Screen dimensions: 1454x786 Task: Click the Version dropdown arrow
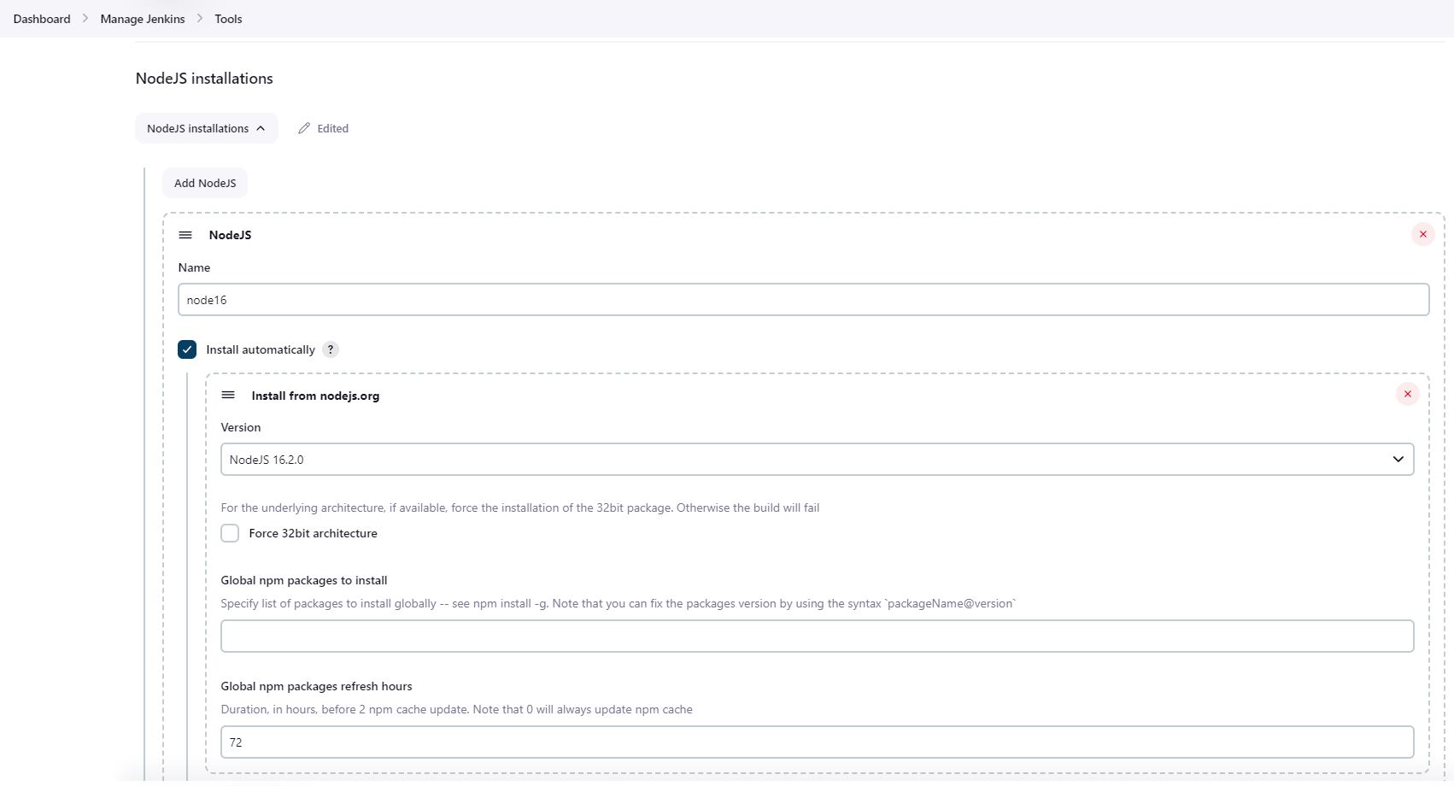point(1398,460)
